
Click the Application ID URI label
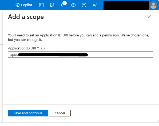click(22, 48)
